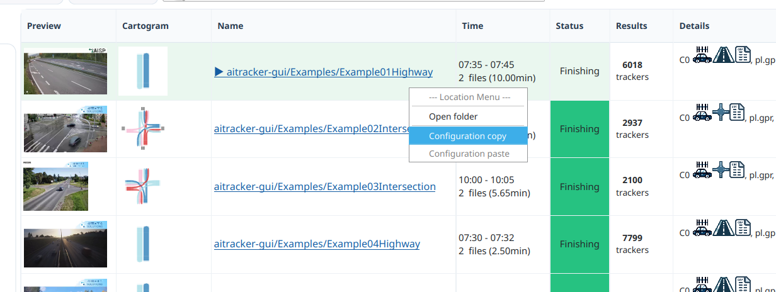Click the Example02Intersection cartogram diagram
This screenshot has width=776, height=292.
coord(143,128)
